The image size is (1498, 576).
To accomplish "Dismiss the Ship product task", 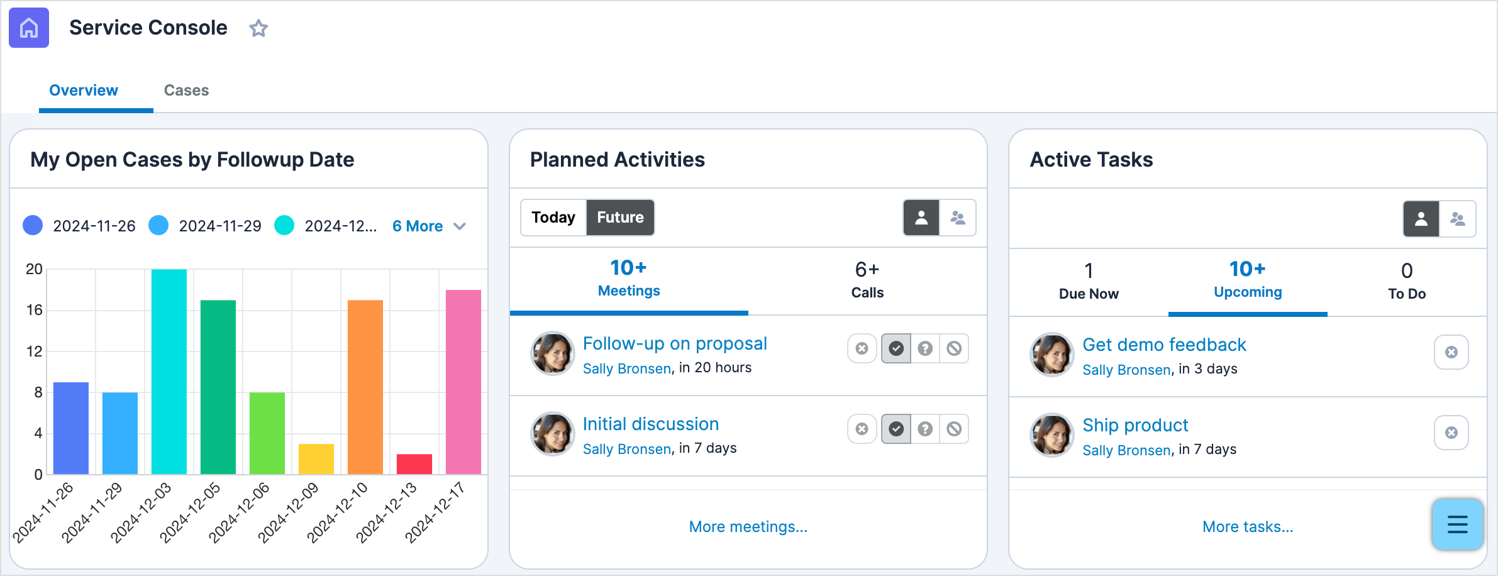I will pyautogui.click(x=1451, y=433).
